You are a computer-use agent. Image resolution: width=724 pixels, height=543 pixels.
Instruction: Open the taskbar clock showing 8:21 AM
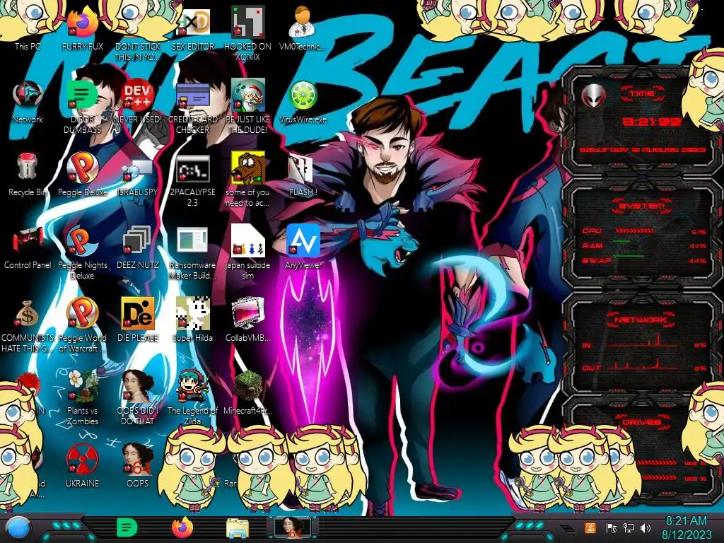click(686, 527)
